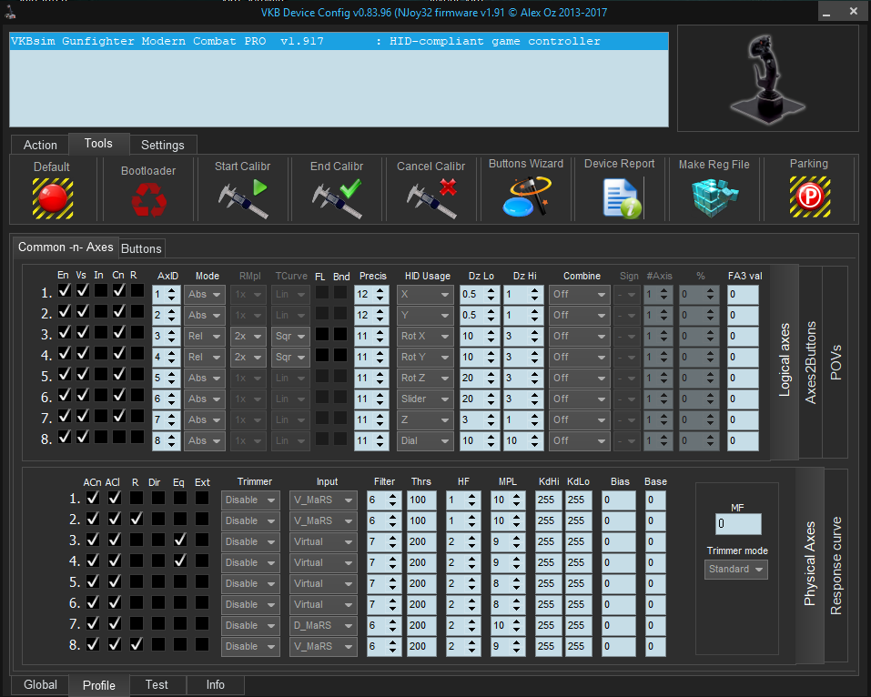Open the Test bottom tab
Screen dimensions: 871x697
(x=157, y=685)
